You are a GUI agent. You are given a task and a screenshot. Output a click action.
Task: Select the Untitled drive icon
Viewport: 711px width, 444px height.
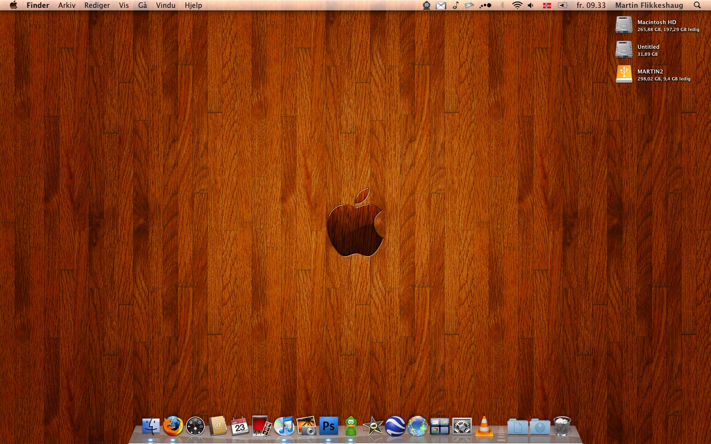624,50
